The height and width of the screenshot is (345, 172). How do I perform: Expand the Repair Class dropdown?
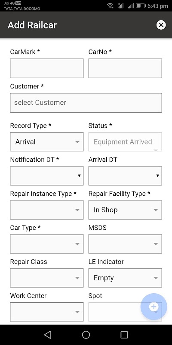pyautogui.click(x=47, y=278)
